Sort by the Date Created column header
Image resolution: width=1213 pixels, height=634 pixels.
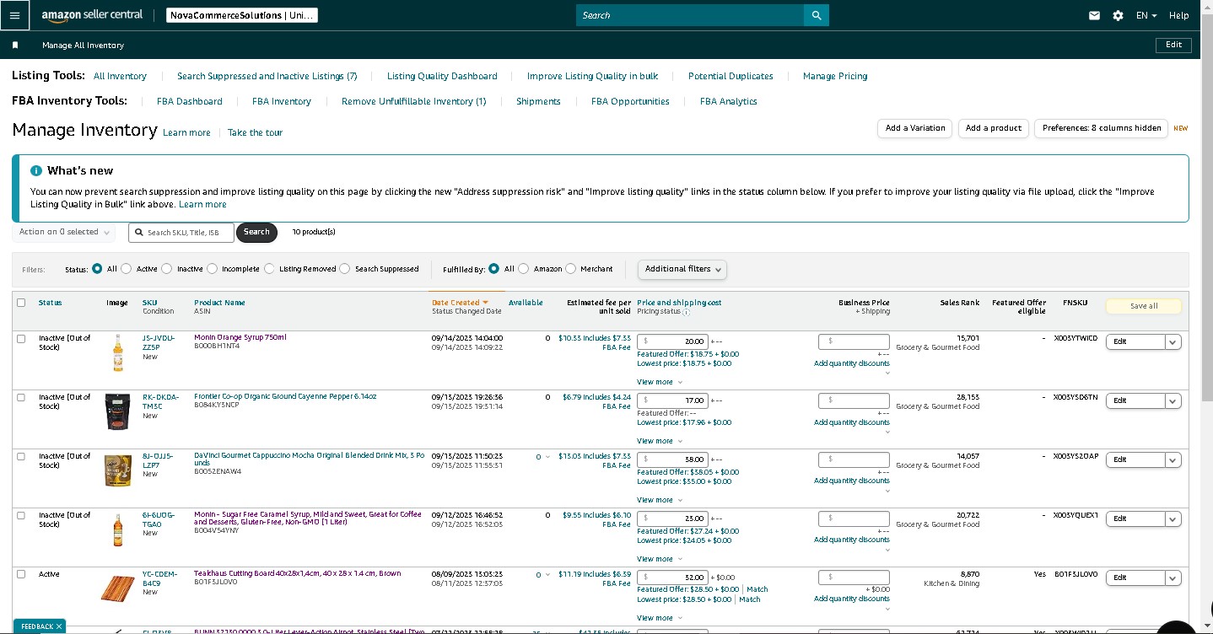coord(460,303)
